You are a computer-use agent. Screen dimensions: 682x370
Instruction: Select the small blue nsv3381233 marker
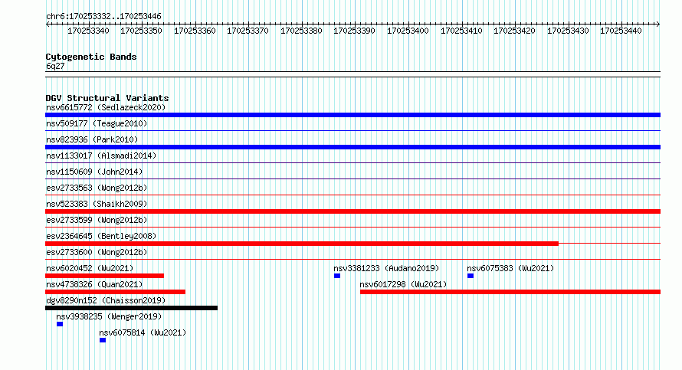point(337,276)
